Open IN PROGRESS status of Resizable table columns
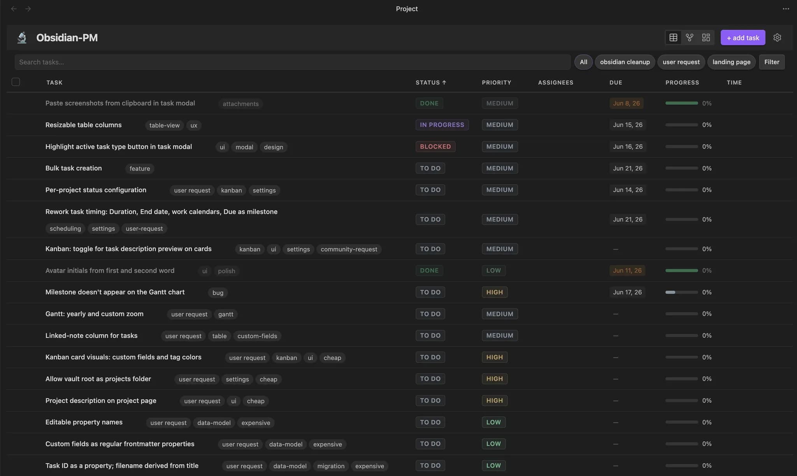 (442, 125)
